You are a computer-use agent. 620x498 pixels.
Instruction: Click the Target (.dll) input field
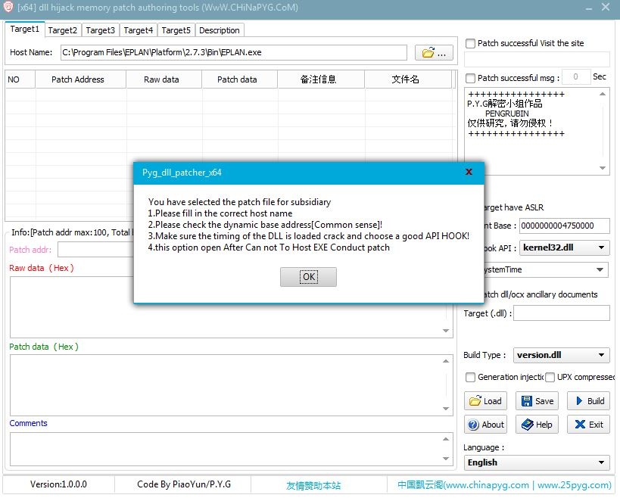pyautogui.click(x=562, y=313)
